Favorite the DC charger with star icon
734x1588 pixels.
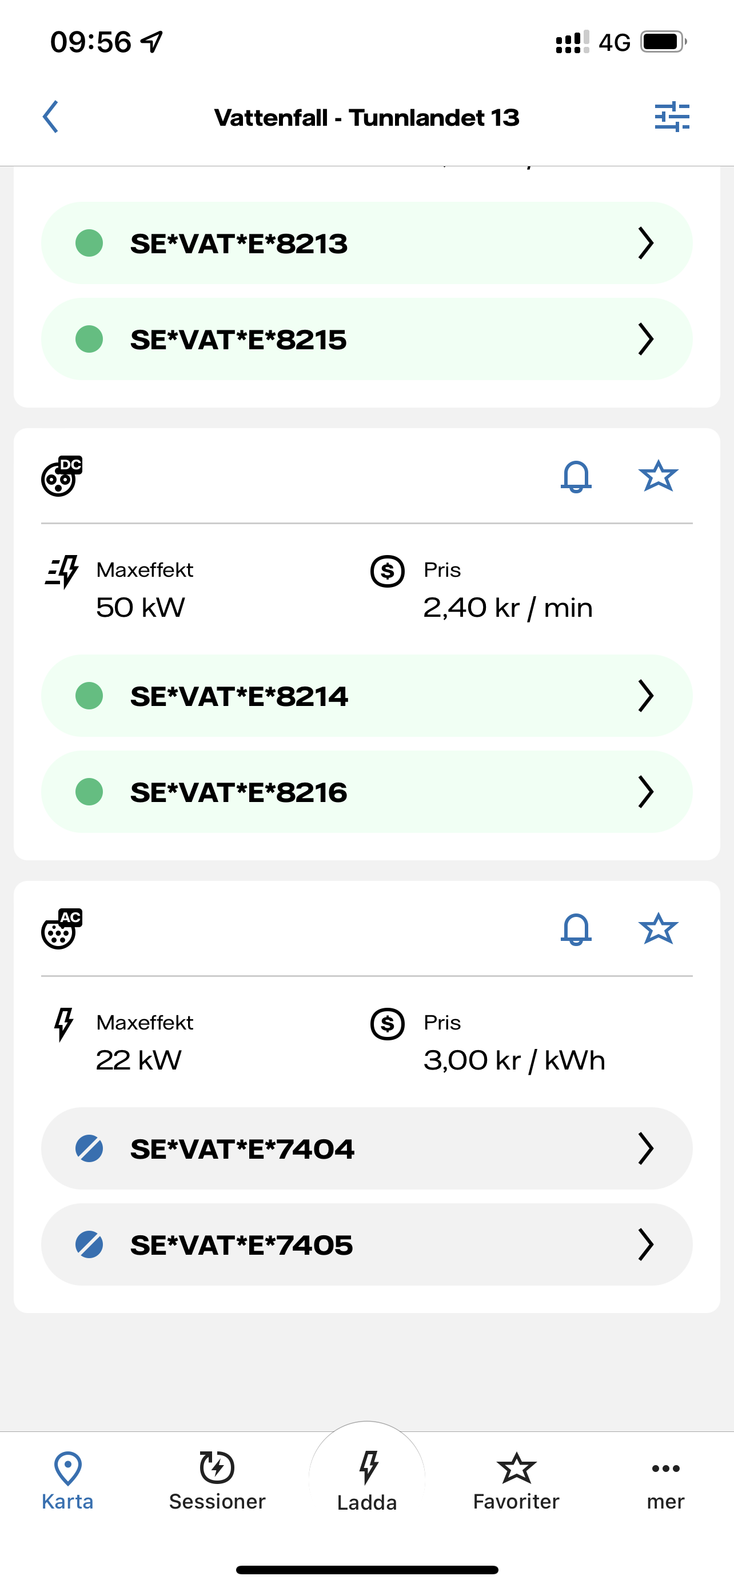658,476
